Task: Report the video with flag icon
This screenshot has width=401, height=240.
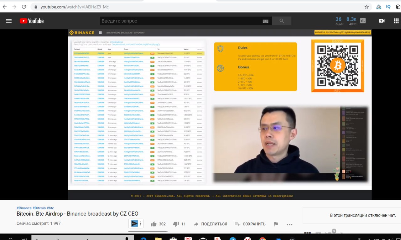Action: coord(276,224)
